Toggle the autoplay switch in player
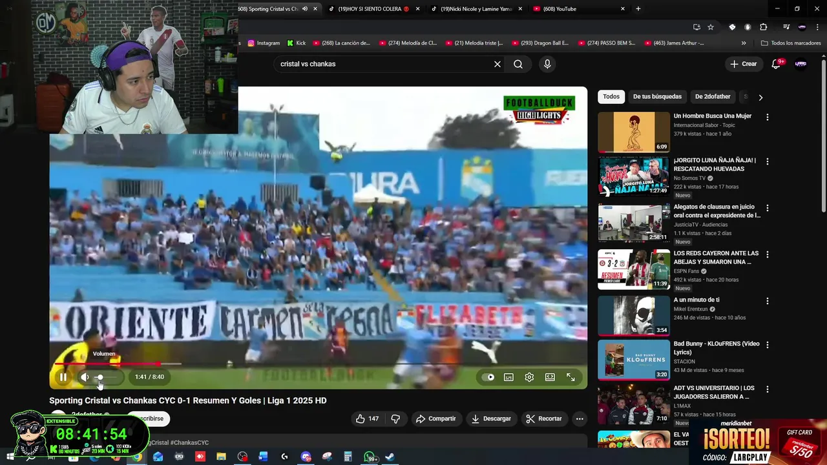827x465 pixels. pos(488,377)
